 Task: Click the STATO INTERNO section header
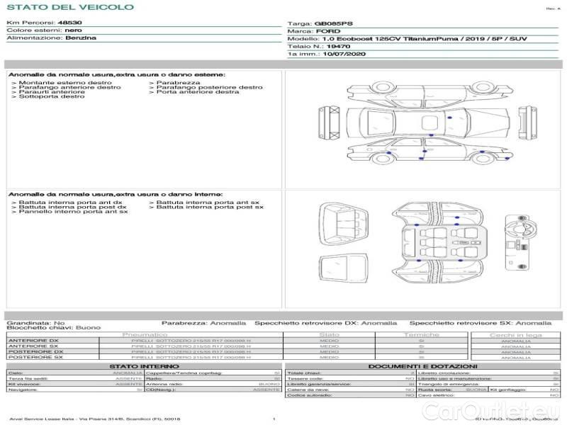coord(145,365)
